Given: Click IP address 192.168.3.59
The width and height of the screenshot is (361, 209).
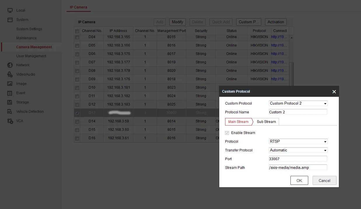Looking at the screenshot, I should [118, 121].
